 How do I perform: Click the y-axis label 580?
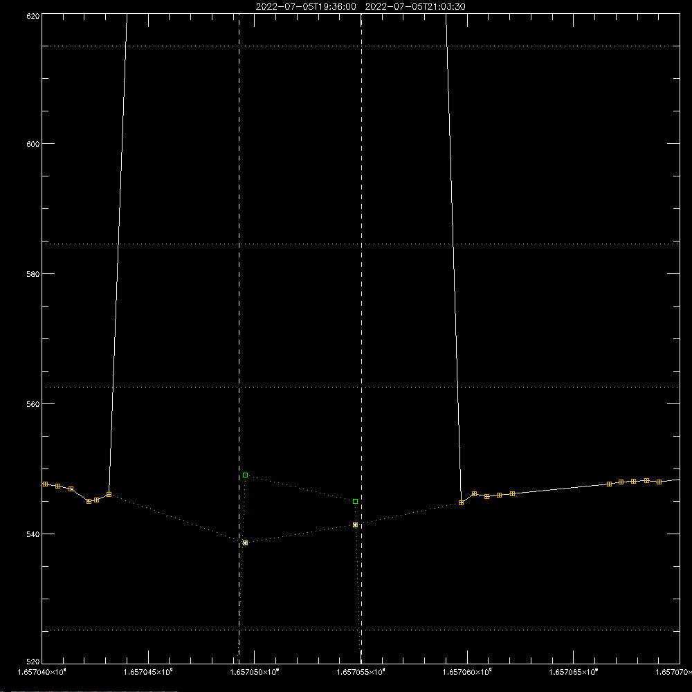33,273
